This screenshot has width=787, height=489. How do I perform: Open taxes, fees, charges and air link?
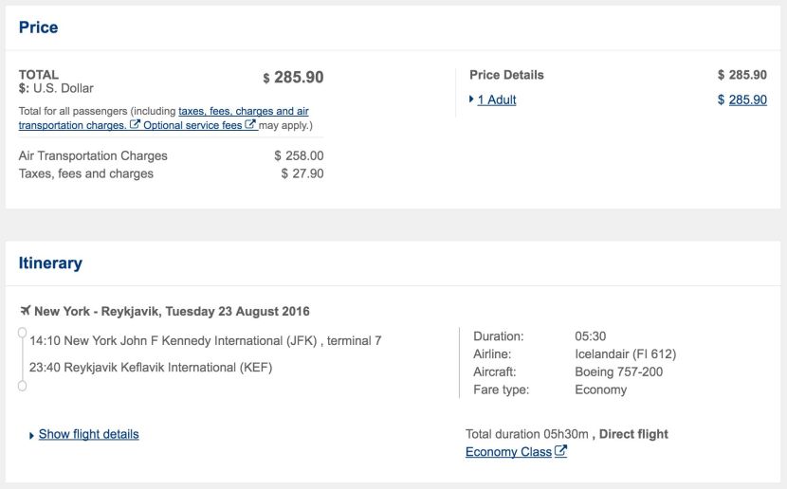tap(244, 111)
